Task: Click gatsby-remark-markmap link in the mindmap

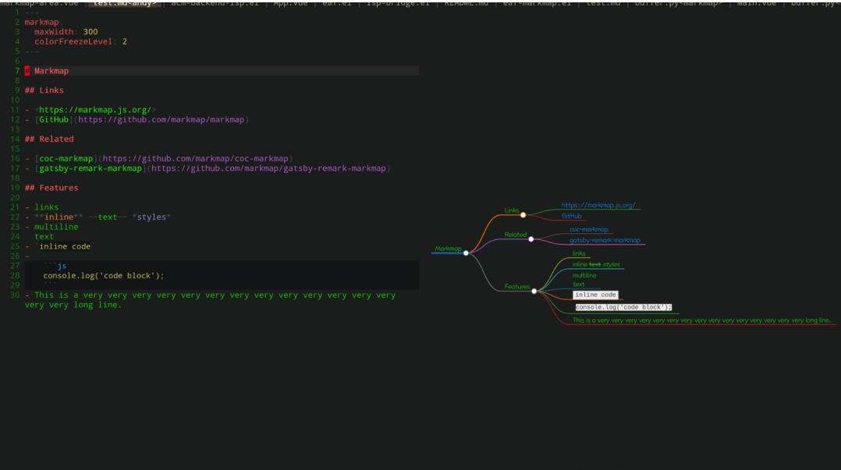Action: (604, 241)
